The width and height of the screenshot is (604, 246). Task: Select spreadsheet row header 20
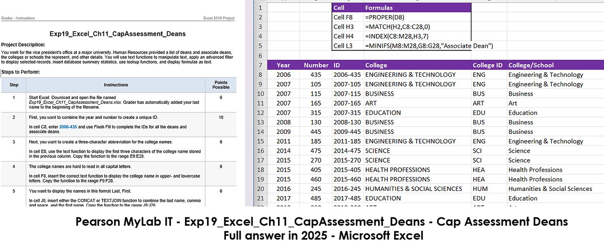pyautogui.click(x=260, y=189)
